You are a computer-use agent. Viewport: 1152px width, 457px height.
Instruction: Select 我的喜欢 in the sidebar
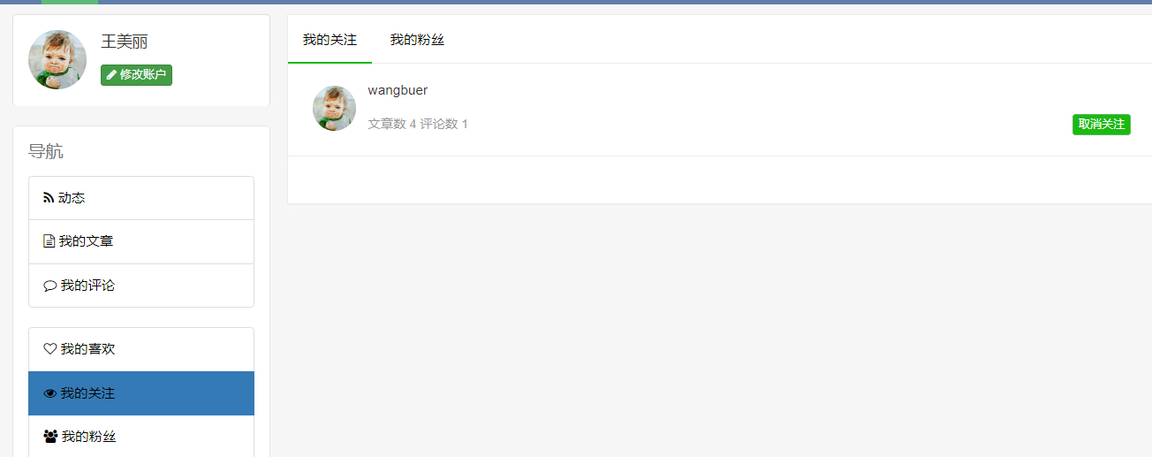(141, 349)
